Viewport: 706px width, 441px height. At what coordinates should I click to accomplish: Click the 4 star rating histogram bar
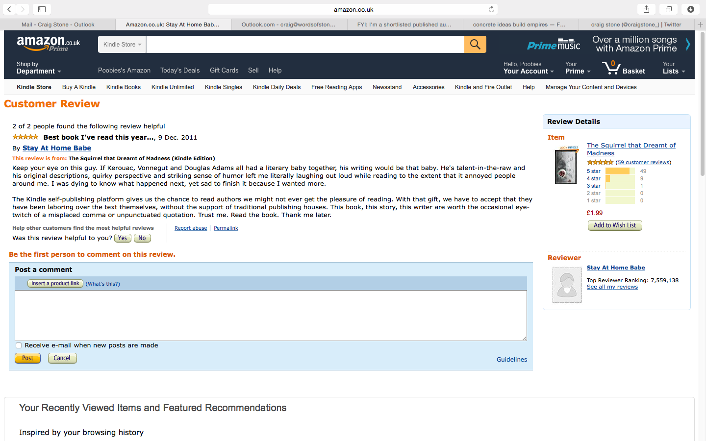click(x=620, y=178)
